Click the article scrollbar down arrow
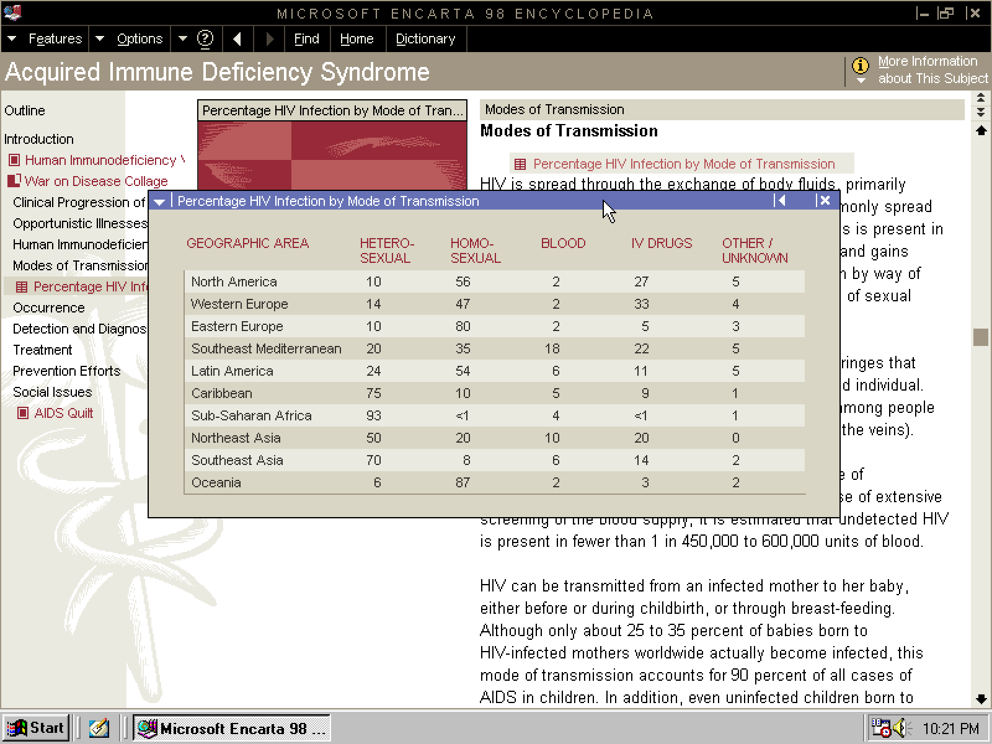 (981, 699)
